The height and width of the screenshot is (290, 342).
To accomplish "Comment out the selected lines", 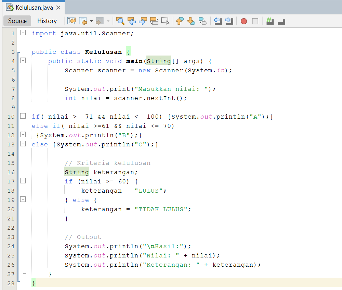I will (270, 21).
